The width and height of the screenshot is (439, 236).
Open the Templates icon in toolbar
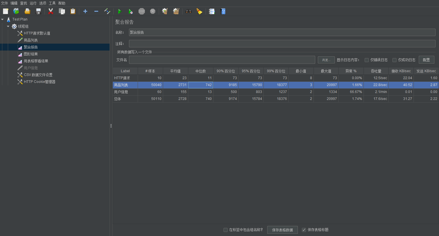click(16, 11)
